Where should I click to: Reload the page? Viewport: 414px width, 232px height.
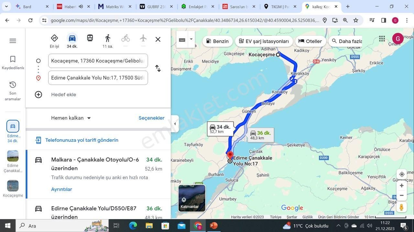[x=30, y=20]
